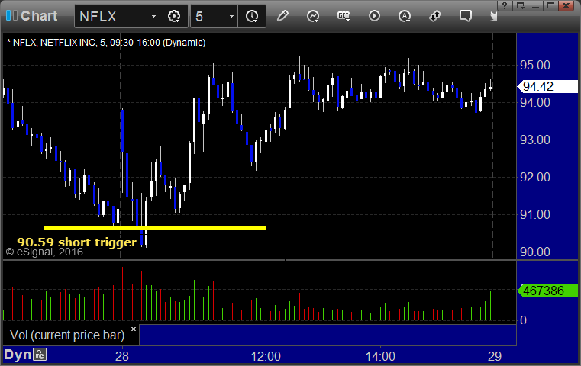Click the 90.59 short trigger annotation
The width and height of the screenshot is (581, 366).
pos(76,242)
